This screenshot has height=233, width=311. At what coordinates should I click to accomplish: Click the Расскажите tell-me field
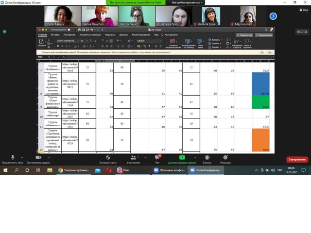click(171, 34)
